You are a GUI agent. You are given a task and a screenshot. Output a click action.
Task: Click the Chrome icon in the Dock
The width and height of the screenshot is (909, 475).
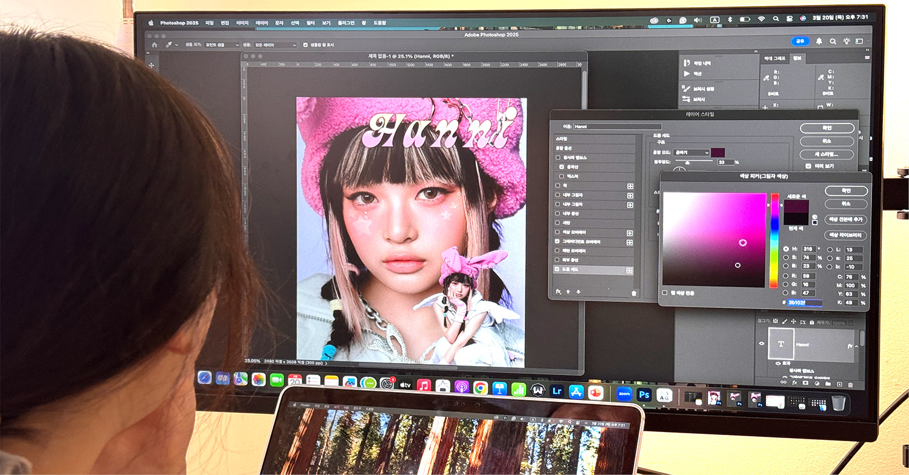(x=481, y=387)
